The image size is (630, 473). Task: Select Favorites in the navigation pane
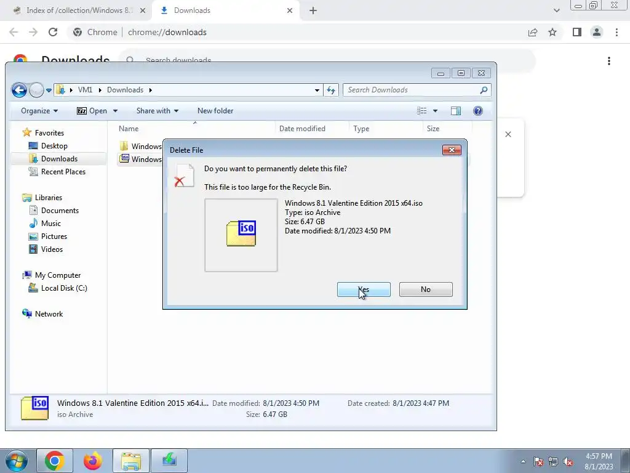pos(49,133)
